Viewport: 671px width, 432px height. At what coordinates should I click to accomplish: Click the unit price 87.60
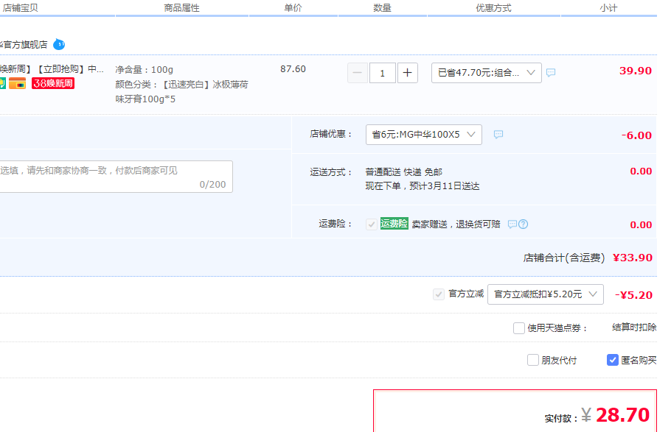point(293,69)
